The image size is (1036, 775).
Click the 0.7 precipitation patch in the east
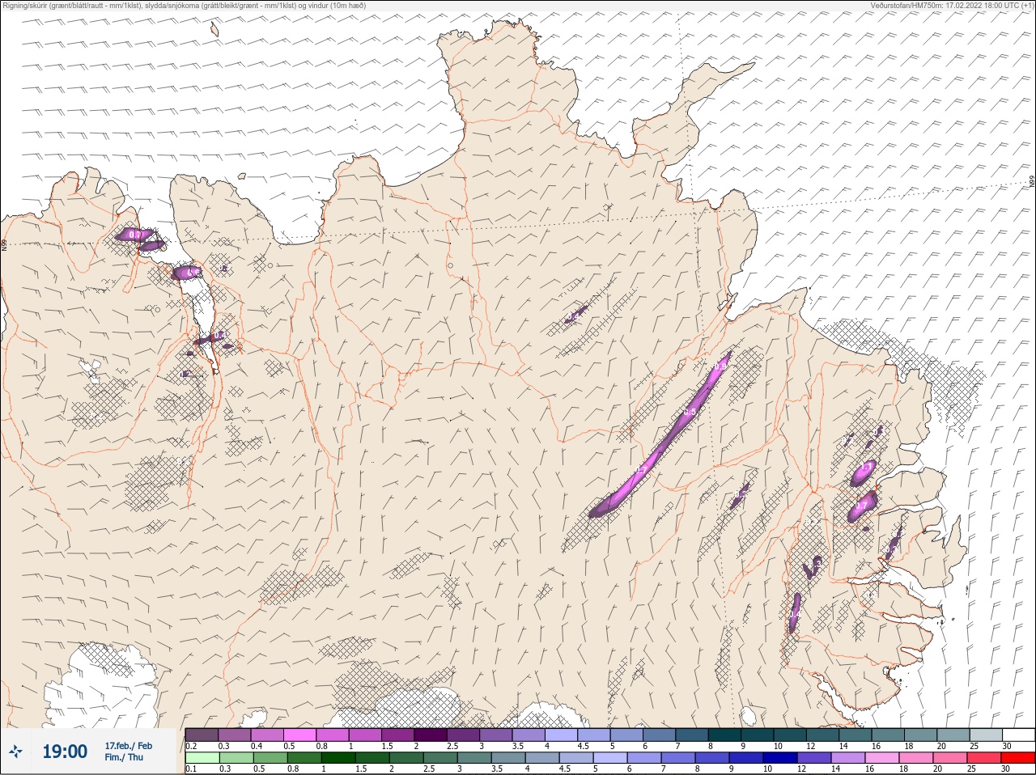pyautogui.click(x=861, y=506)
